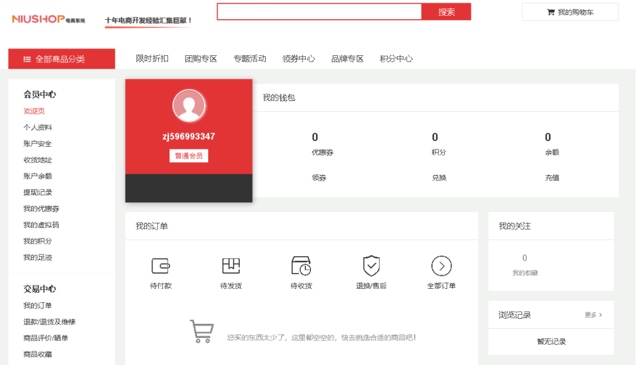Click the 普通会员 membership badge

(x=188, y=156)
